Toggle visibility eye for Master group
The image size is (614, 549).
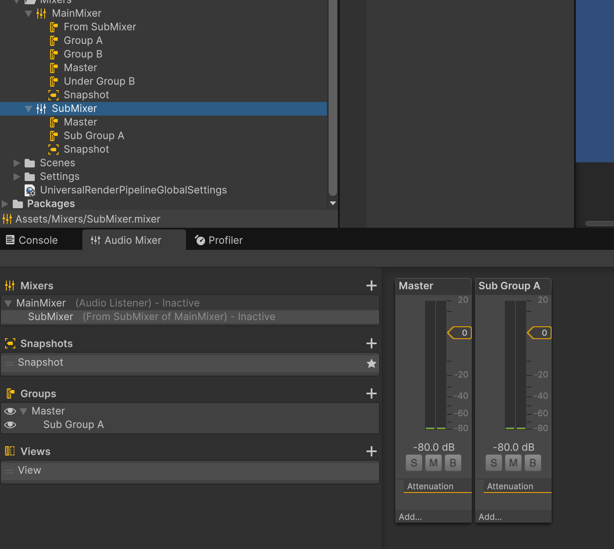(x=10, y=411)
